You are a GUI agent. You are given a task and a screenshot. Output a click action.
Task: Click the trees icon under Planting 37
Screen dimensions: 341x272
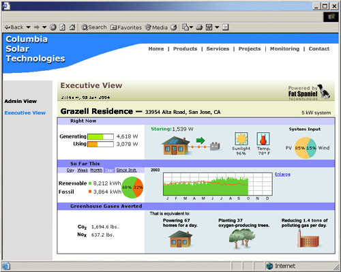click(x=242, y=239)
